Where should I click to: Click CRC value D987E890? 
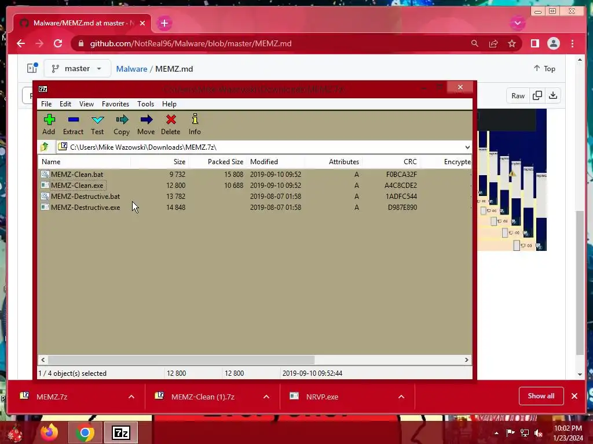click(x=402, y=208)
